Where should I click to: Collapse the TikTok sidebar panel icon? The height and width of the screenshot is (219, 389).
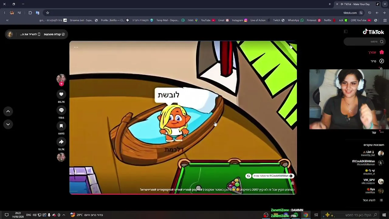tap(346, 32)
